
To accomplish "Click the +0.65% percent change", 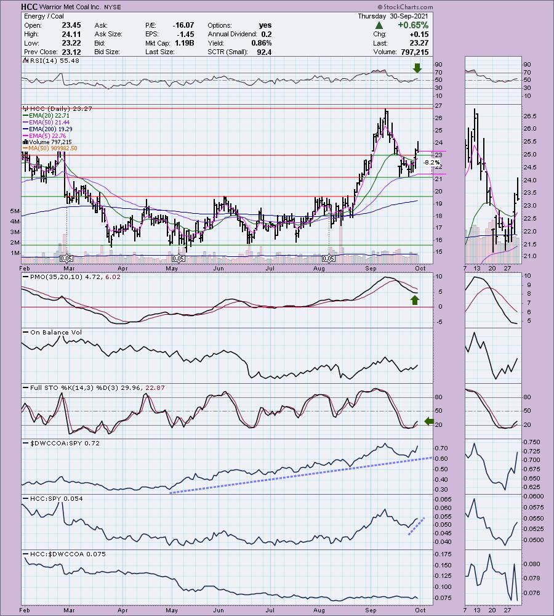I will coord(413,25).
